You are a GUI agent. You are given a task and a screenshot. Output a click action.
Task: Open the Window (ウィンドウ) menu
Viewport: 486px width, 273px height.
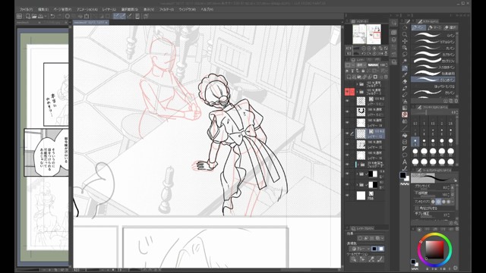coord(188,10)
